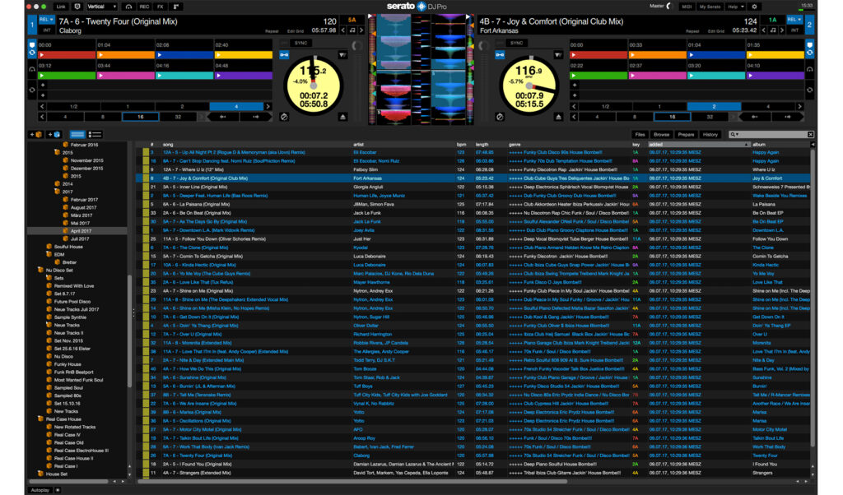
Task: Toggle keylock icon on deck 2
Action: 500,55
